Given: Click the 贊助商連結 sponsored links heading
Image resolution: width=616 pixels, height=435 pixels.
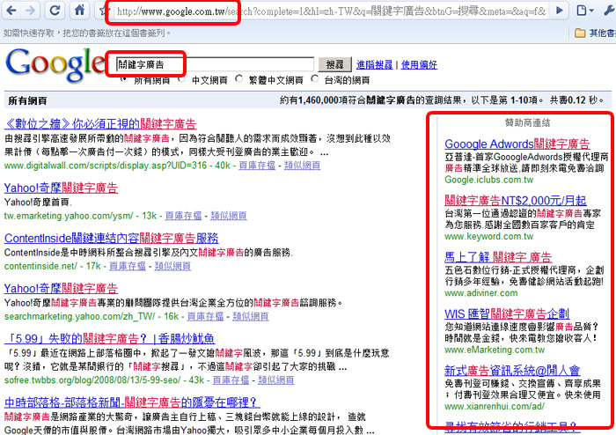Looking at the screenshot, I should pos(527,122).
